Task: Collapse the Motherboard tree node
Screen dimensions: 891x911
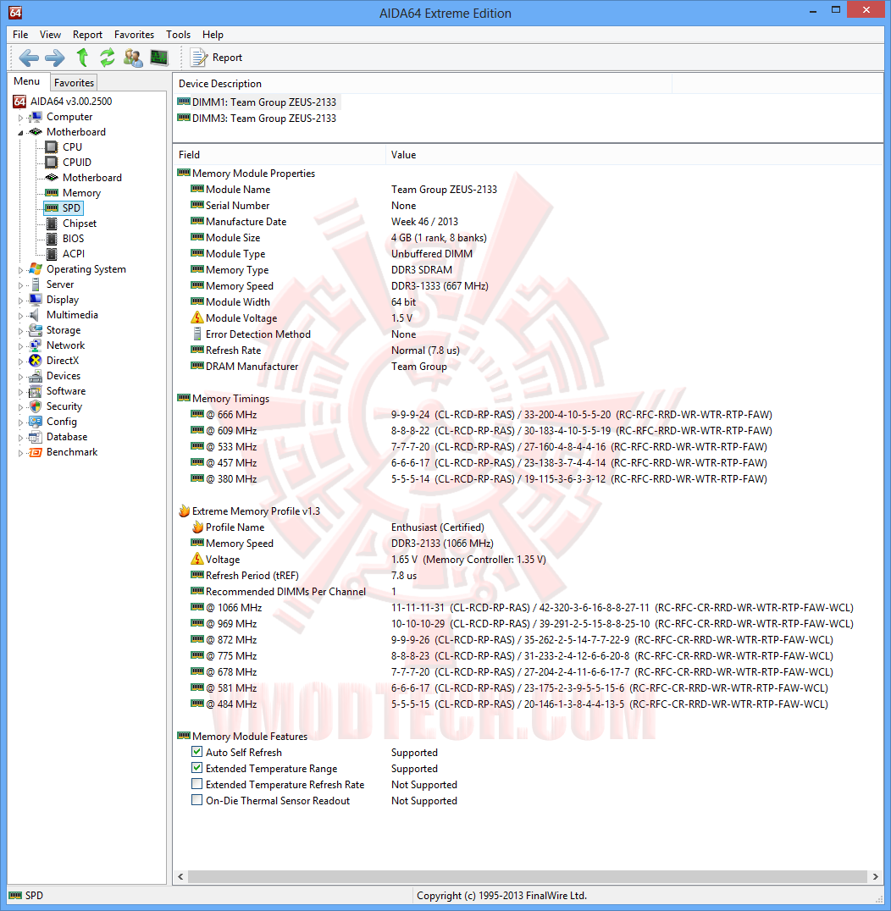Action: pyautogui.click(x=20, y=132)
